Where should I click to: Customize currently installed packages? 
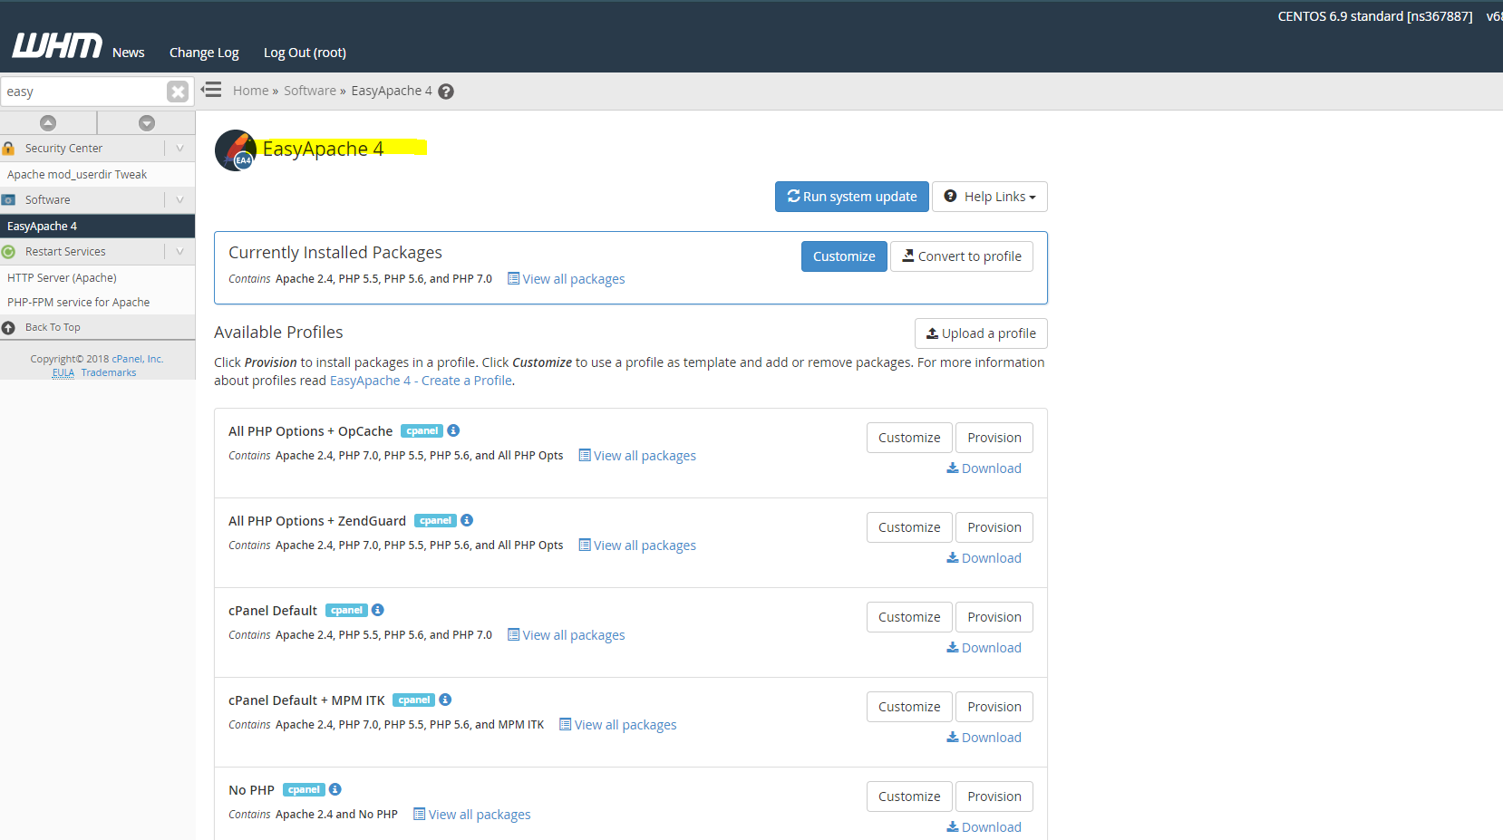844,256
